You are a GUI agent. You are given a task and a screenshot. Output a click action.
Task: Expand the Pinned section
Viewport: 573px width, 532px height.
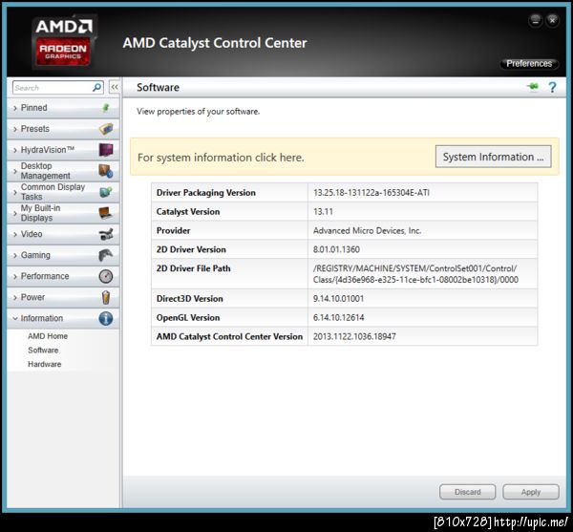63,108
